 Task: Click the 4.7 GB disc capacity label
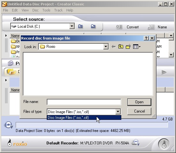point(167,119)
